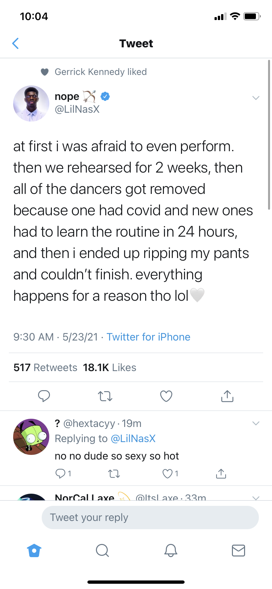Screen dimensions: 272x589
Task: Share the @hextacyy reply
Action: pos(221,474)
